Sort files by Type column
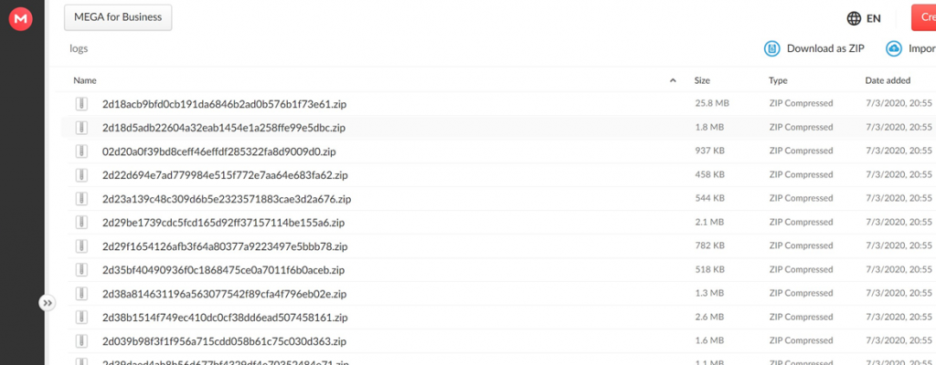This screenshot has width=936, height=365. [x=778, y=80]
